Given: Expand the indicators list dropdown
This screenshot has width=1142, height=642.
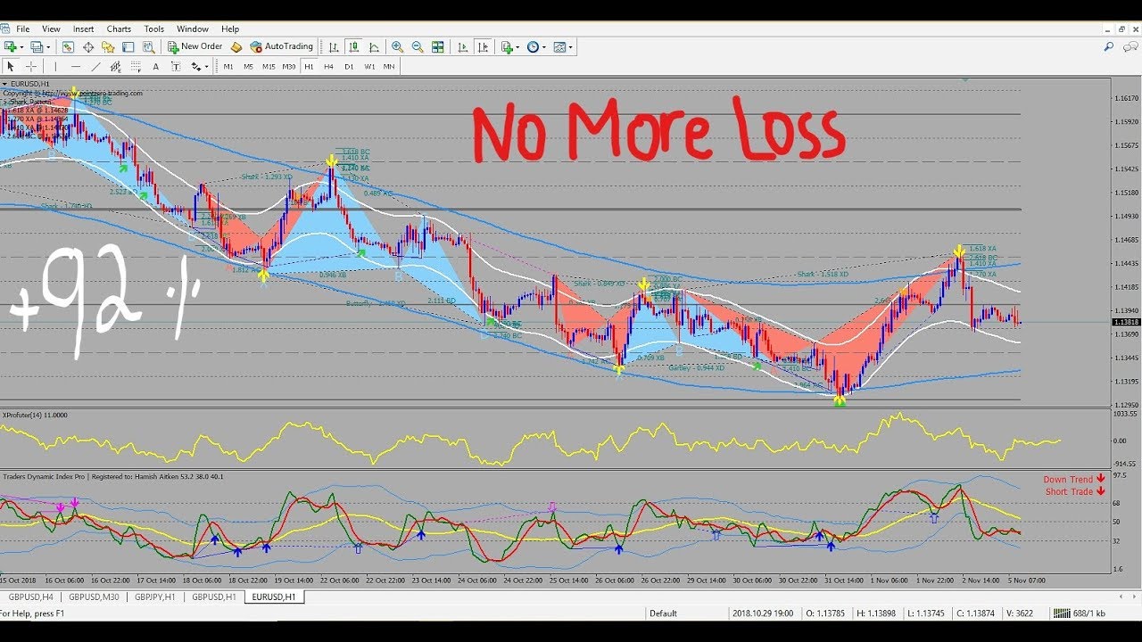Looking at the screenshot, I should click(x=509, y=46).
